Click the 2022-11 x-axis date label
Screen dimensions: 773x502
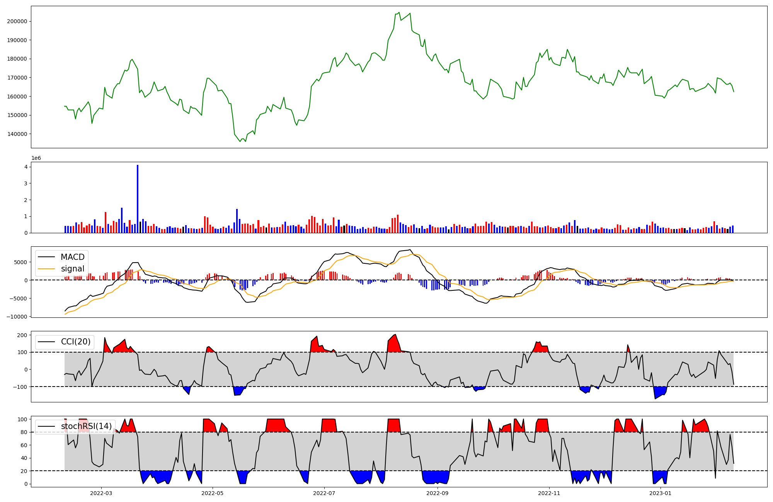pyautogui.click(x=549, y=493)
